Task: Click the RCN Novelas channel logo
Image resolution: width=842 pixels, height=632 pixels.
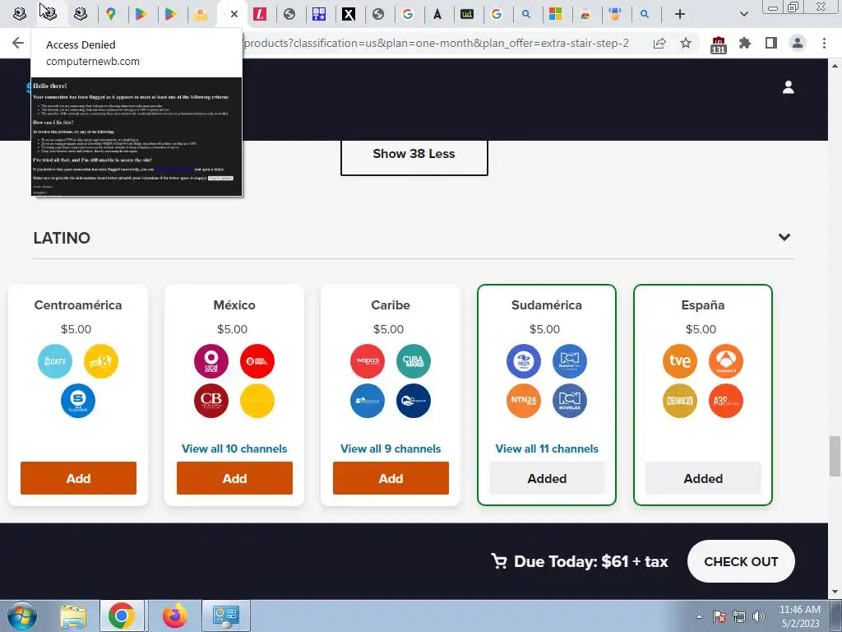Action: coord(570,401)
